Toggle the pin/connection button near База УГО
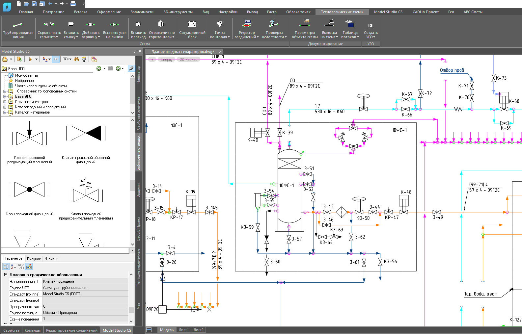Screen dimensions: 522x334 131,68
